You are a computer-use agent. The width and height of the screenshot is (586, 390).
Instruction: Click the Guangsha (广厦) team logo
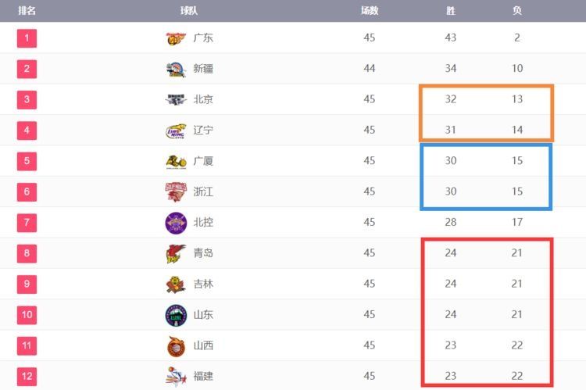(176, 161)
